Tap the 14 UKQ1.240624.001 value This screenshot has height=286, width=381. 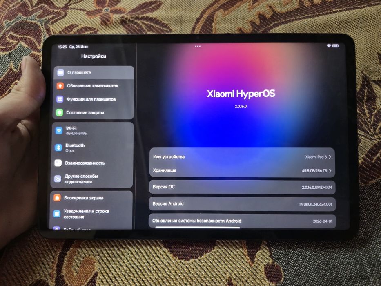tap(315, 204)
